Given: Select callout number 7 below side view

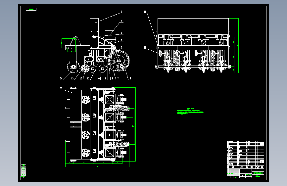Looking at the screenshot, I should pyautogui.click(x=118, y=78).
